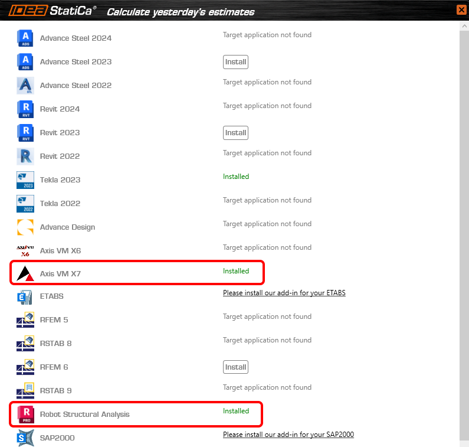The image size is (469, 447).
Task: Click the RSTAB 9 icon
Action: [x=25, y=391]
